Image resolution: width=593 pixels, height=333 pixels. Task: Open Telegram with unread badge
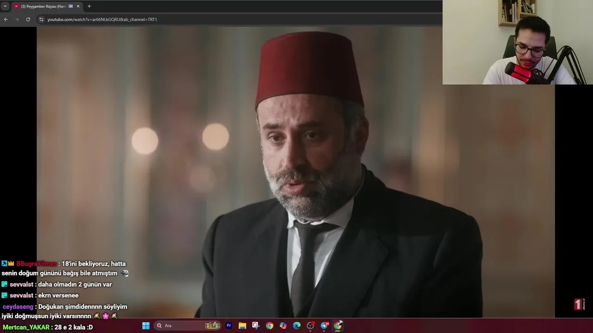(324, 326)
